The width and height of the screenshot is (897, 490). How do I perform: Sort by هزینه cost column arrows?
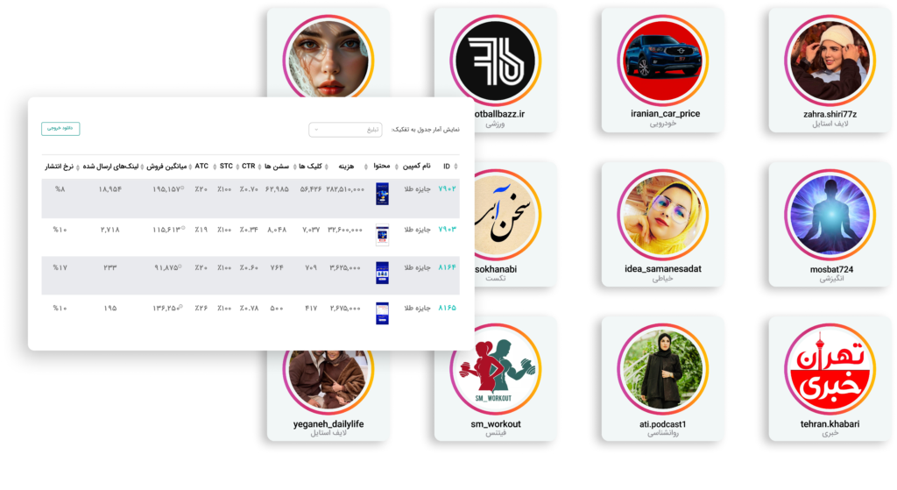327,167
